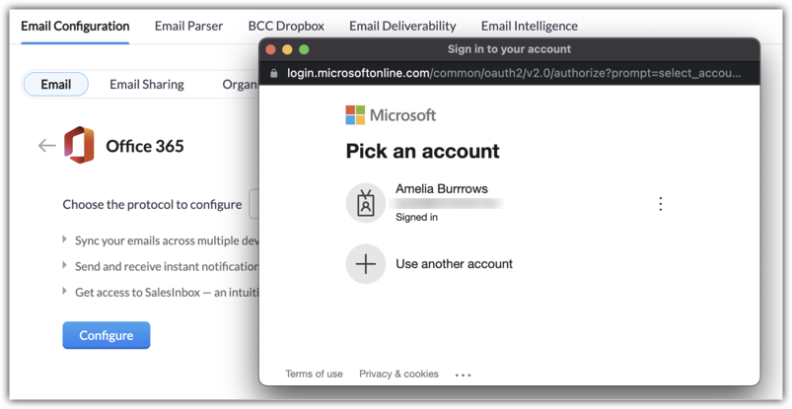
Task: Open the footer ellipsis more options
Action: 463,375
